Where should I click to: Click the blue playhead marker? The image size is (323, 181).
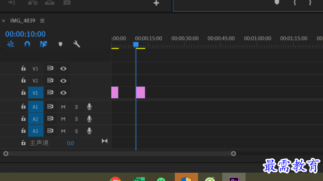point(136,45)
